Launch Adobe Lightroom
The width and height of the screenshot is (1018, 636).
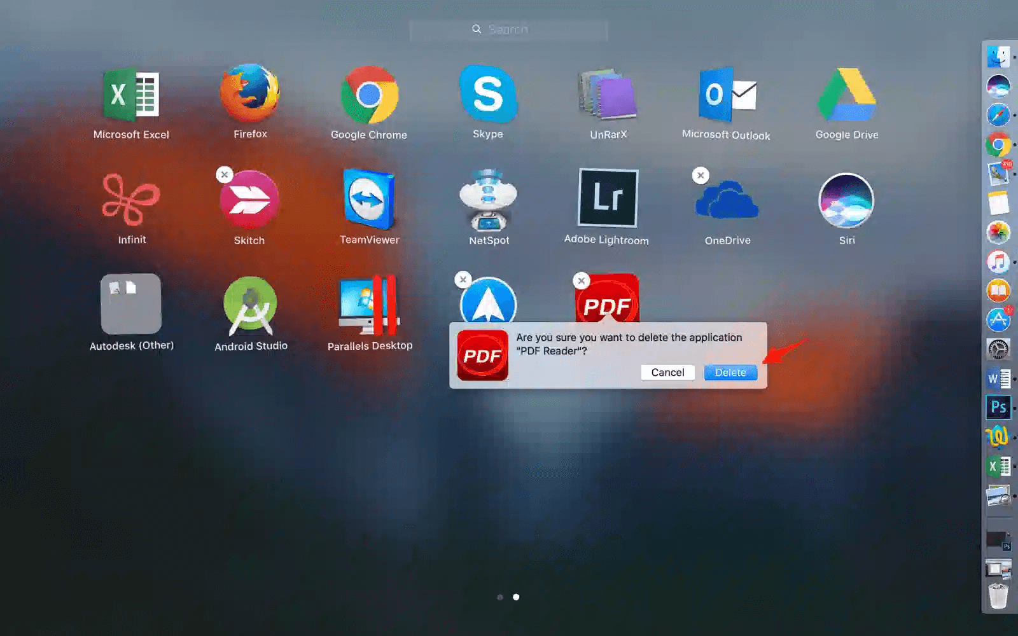pyautogui.click(x=608, y=198)
